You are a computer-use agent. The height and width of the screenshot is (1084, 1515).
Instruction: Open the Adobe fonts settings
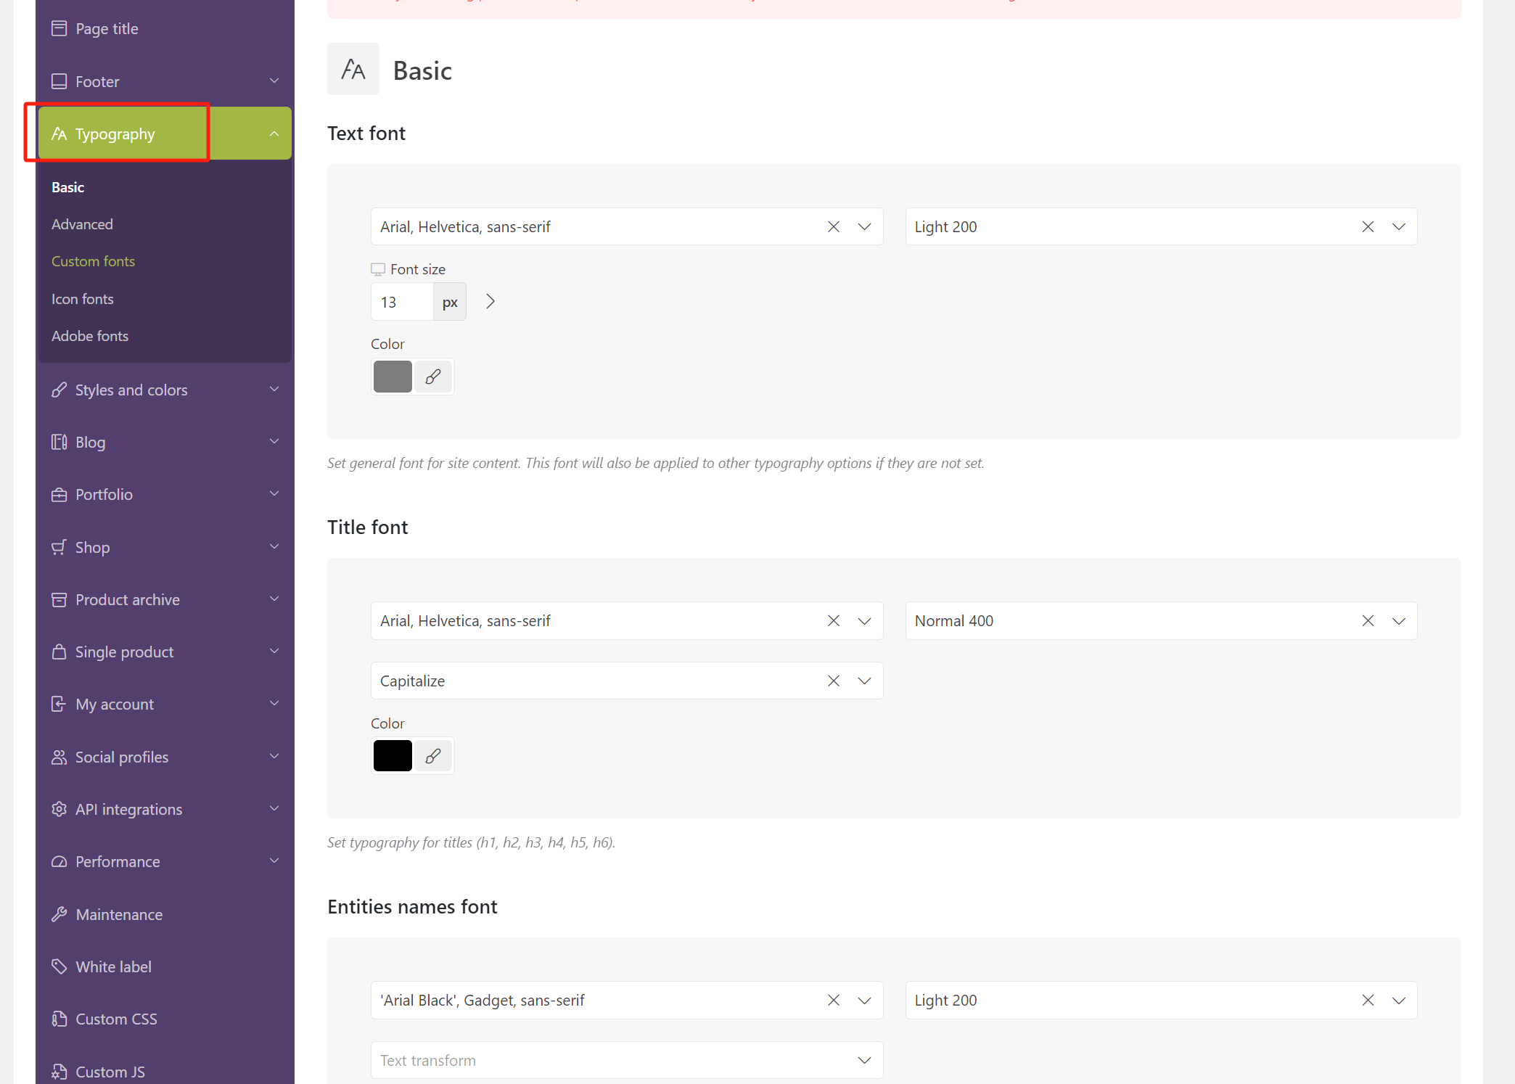click(90, 336)
